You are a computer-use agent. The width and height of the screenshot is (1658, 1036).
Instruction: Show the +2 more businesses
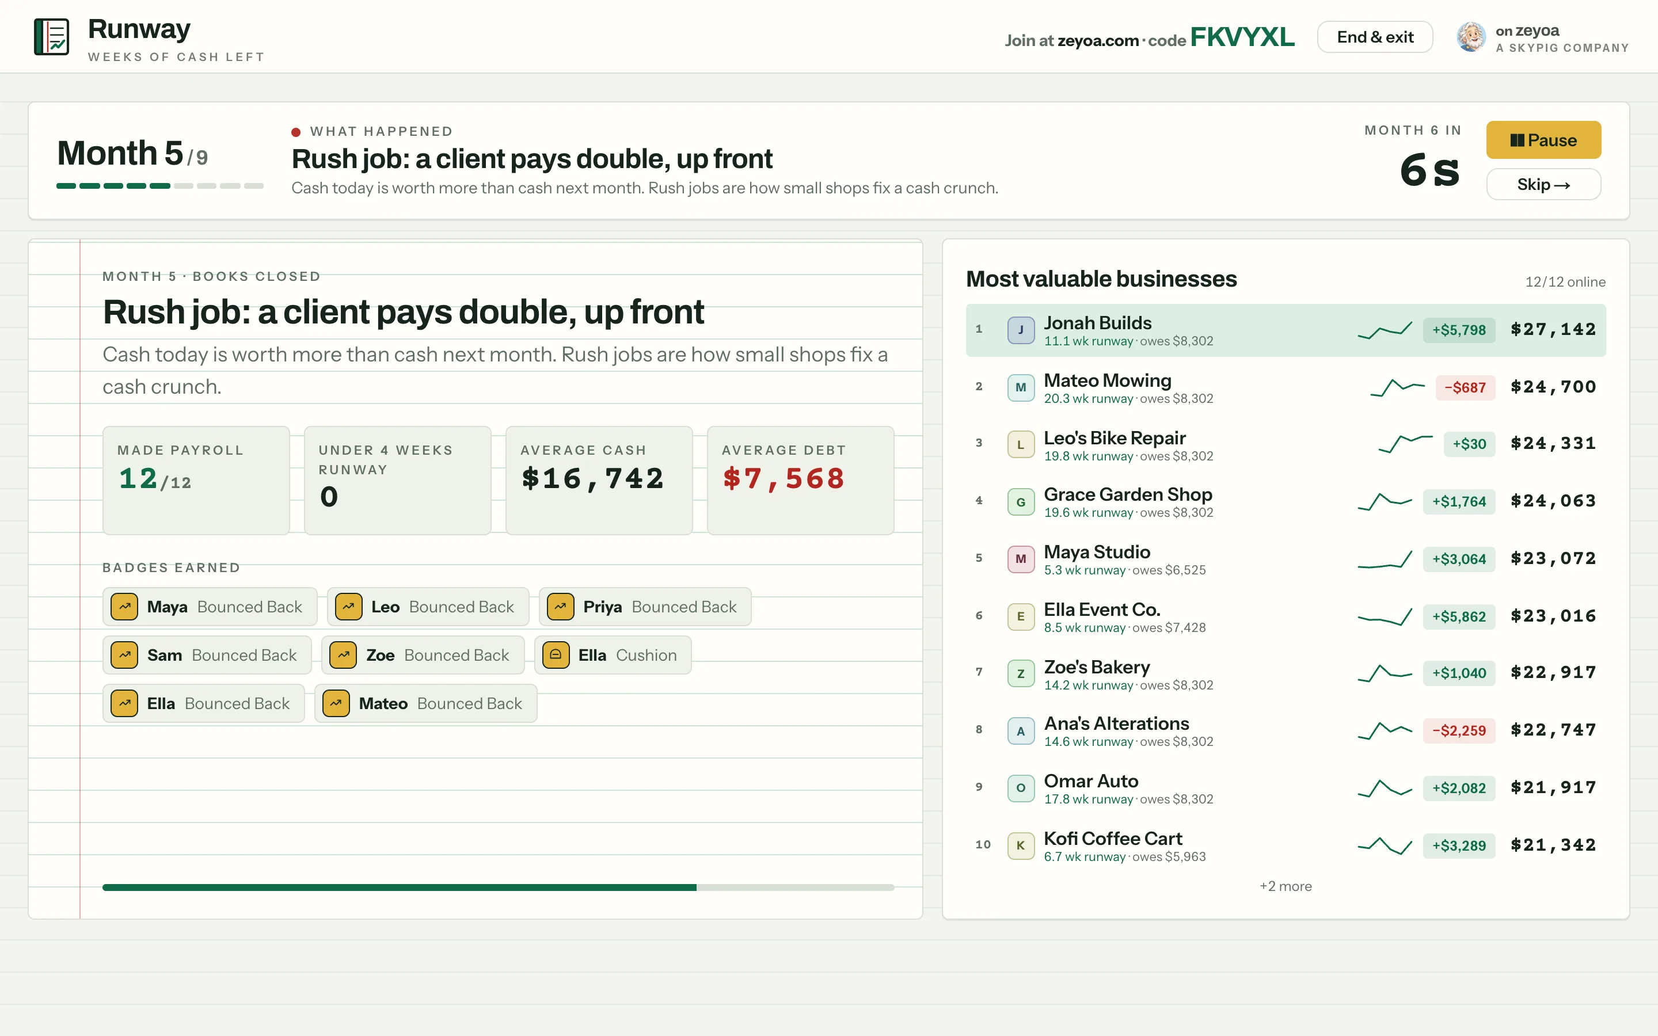coord(1286,886)
